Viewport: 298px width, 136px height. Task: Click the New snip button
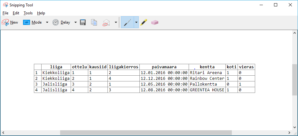coord(10,22)
